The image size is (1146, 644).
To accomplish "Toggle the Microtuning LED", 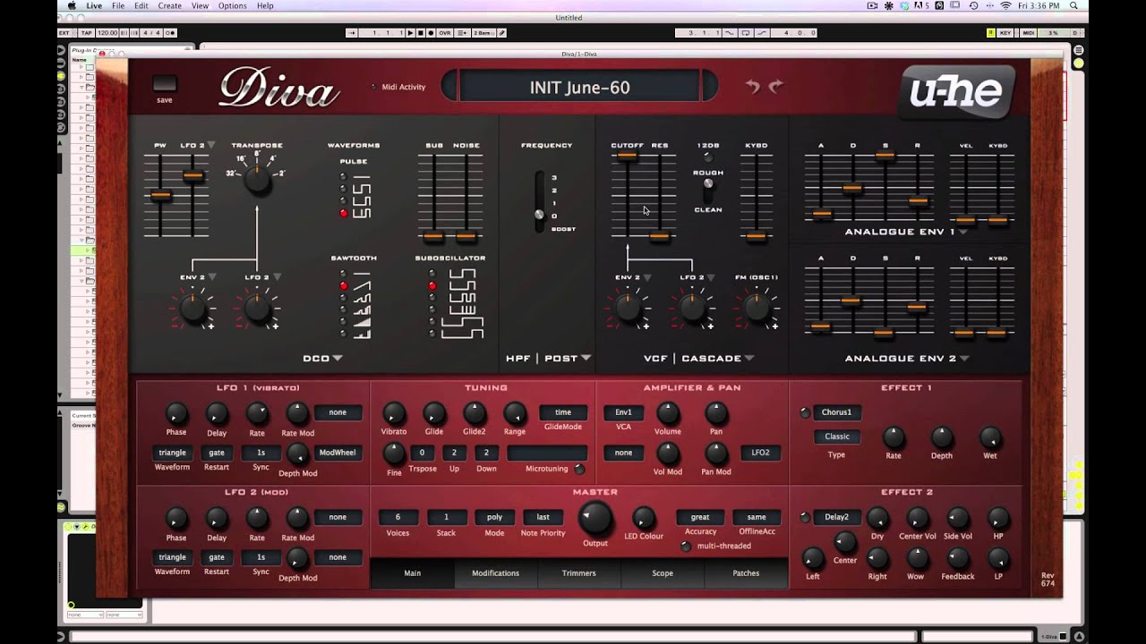I will 580,470.
